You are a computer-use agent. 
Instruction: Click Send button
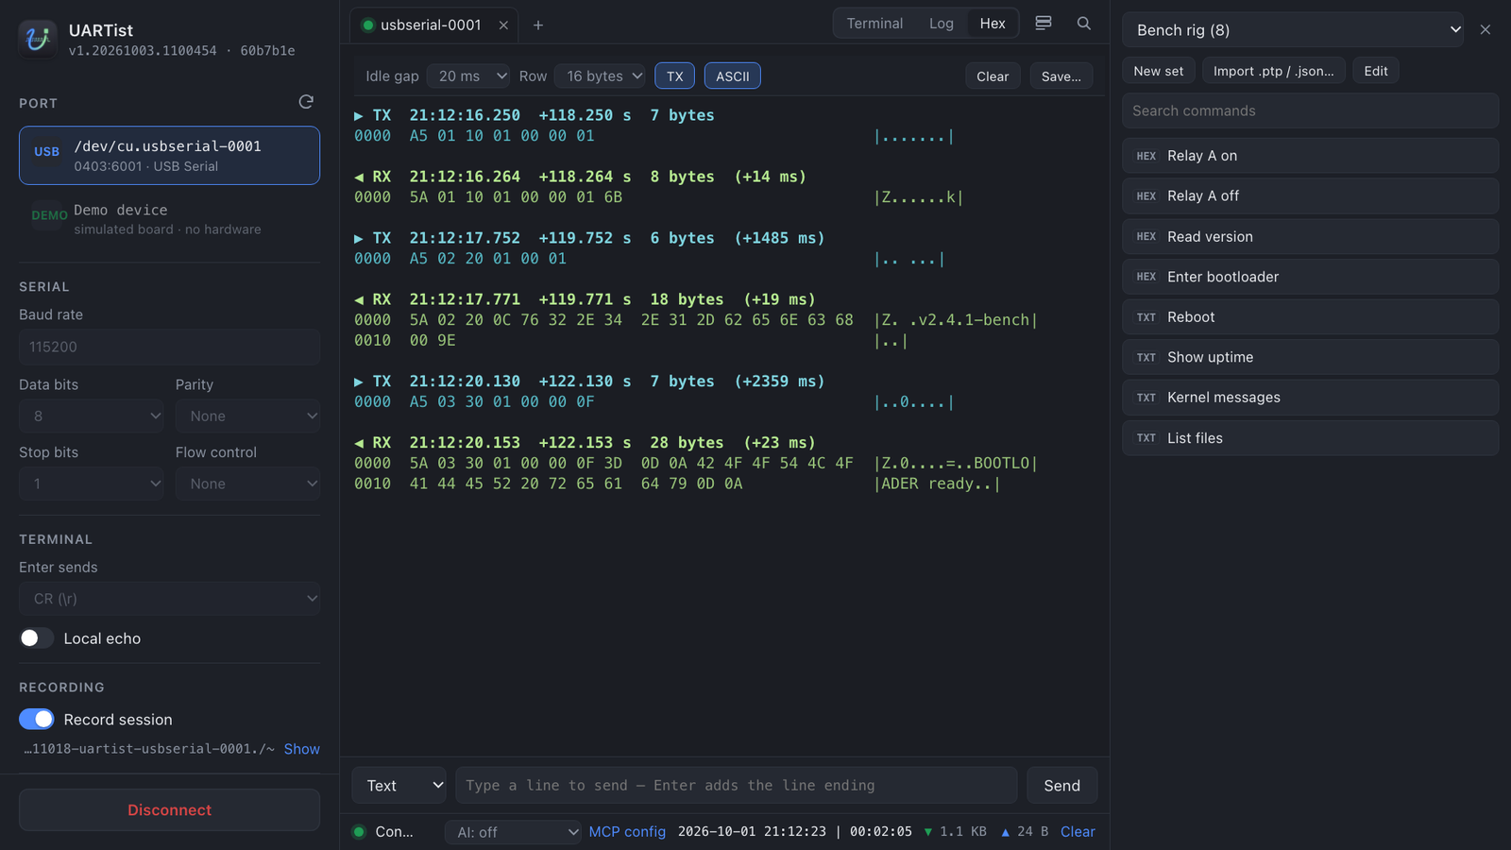pos(1062,786)
